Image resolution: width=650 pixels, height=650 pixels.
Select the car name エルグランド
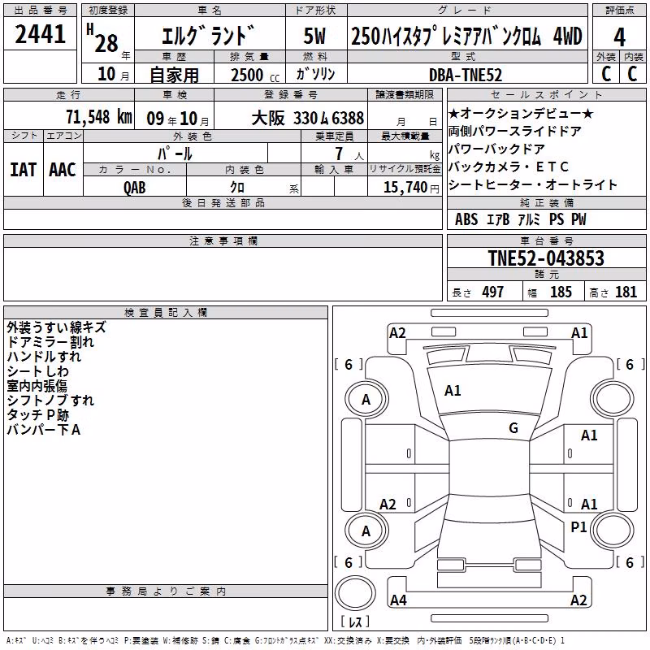[x=208, y=36]
